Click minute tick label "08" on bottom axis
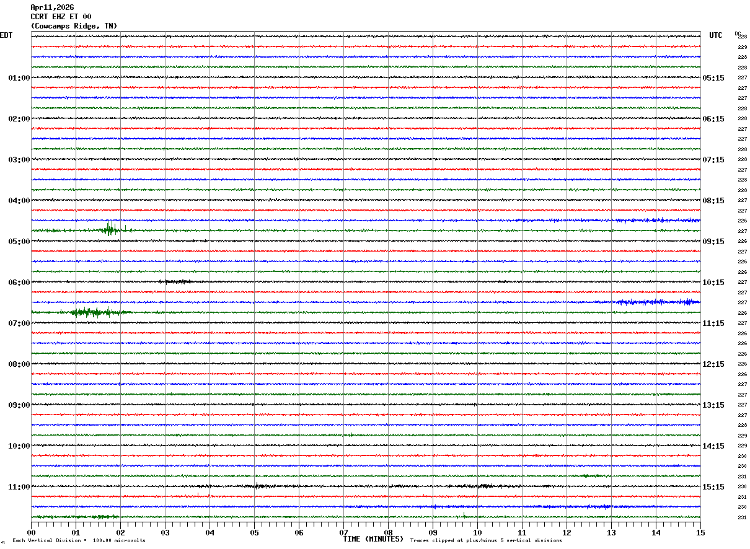 click(x=388, y=532)
